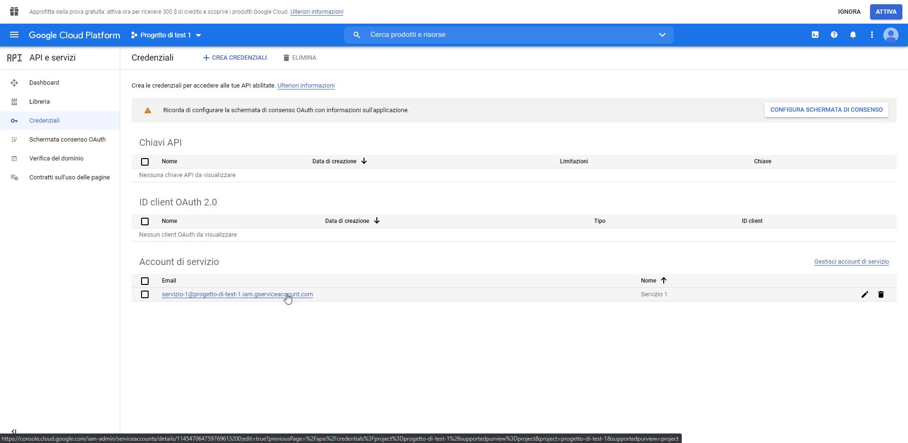Screen dimensions: 908x443
Task: Click CONFIGURA SCHERMATA DI CONSENSO
Action: [827, 110]
